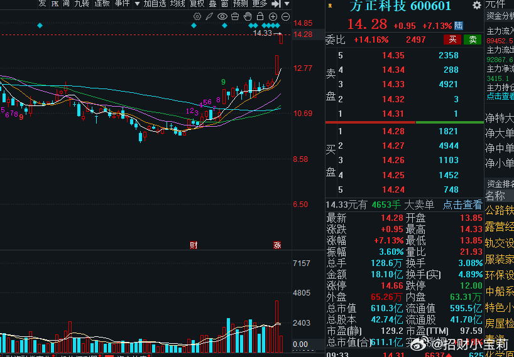Open the 复权 adjustment option

coord(197,4)
